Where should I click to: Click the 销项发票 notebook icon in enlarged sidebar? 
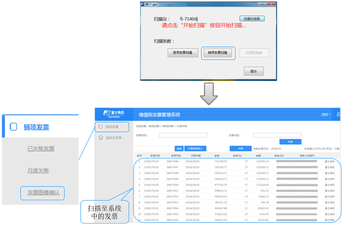[14, 127]
